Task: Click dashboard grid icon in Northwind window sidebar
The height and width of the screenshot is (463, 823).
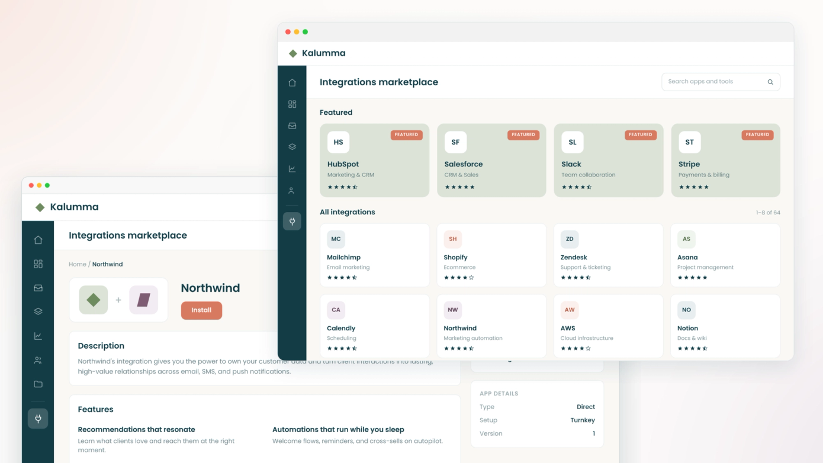Action: [38, 264]
